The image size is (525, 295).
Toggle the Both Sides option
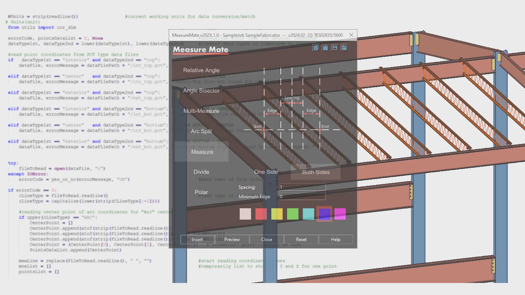316,172
